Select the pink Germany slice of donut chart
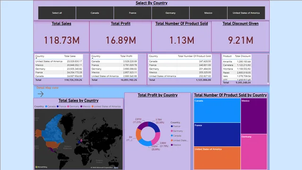The height and width of the screenshot is (170, 302). click(157, 138)
